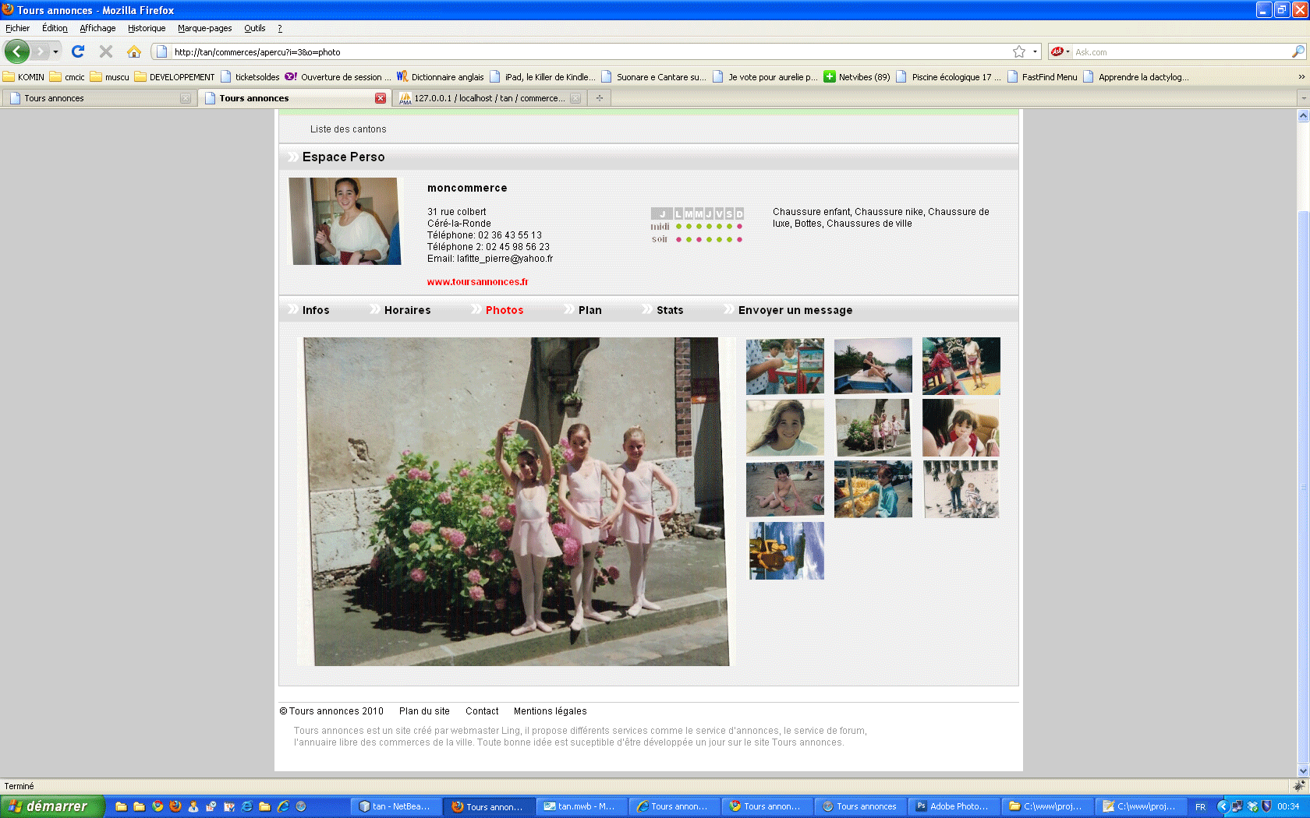Open the Netvibes (89) bookmark
The height and width of the screenshot is (818, 1310).
point(857,77)
